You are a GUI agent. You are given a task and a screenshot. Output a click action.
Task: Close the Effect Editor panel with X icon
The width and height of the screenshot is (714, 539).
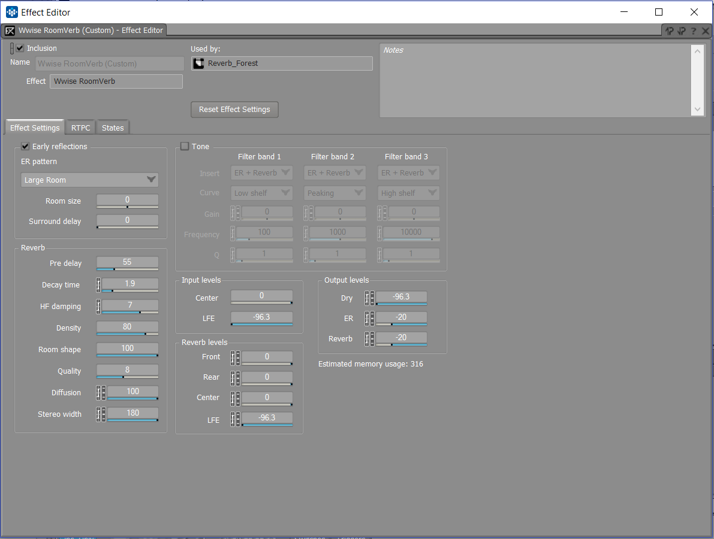(x=706, y=31)
